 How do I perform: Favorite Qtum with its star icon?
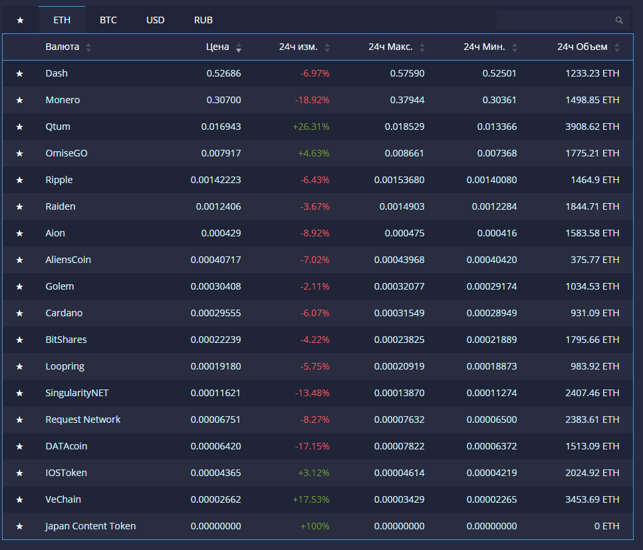pyautogui.click(x=20, y=127)
